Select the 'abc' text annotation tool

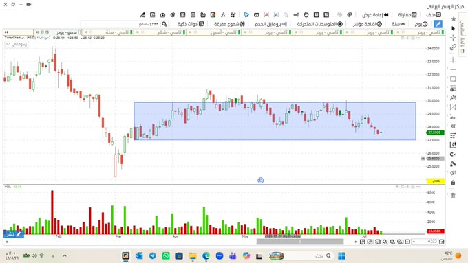point(453,117)
